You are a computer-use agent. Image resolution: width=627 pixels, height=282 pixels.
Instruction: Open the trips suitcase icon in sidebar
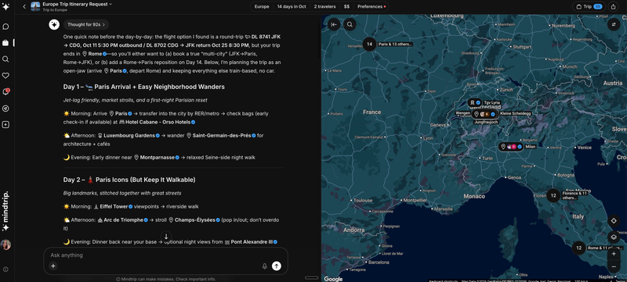point(5,43)
